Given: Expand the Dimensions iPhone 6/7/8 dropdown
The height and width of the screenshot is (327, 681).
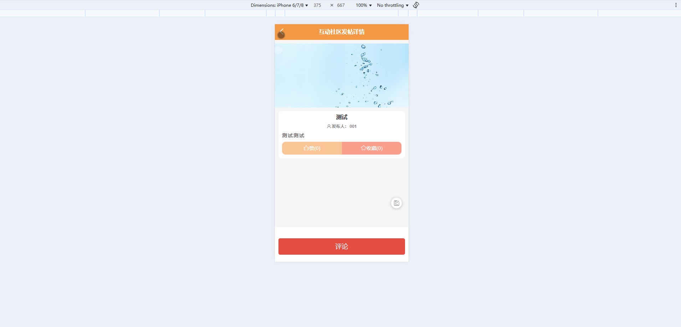Looking at the screenshot, I should [279, 5].
